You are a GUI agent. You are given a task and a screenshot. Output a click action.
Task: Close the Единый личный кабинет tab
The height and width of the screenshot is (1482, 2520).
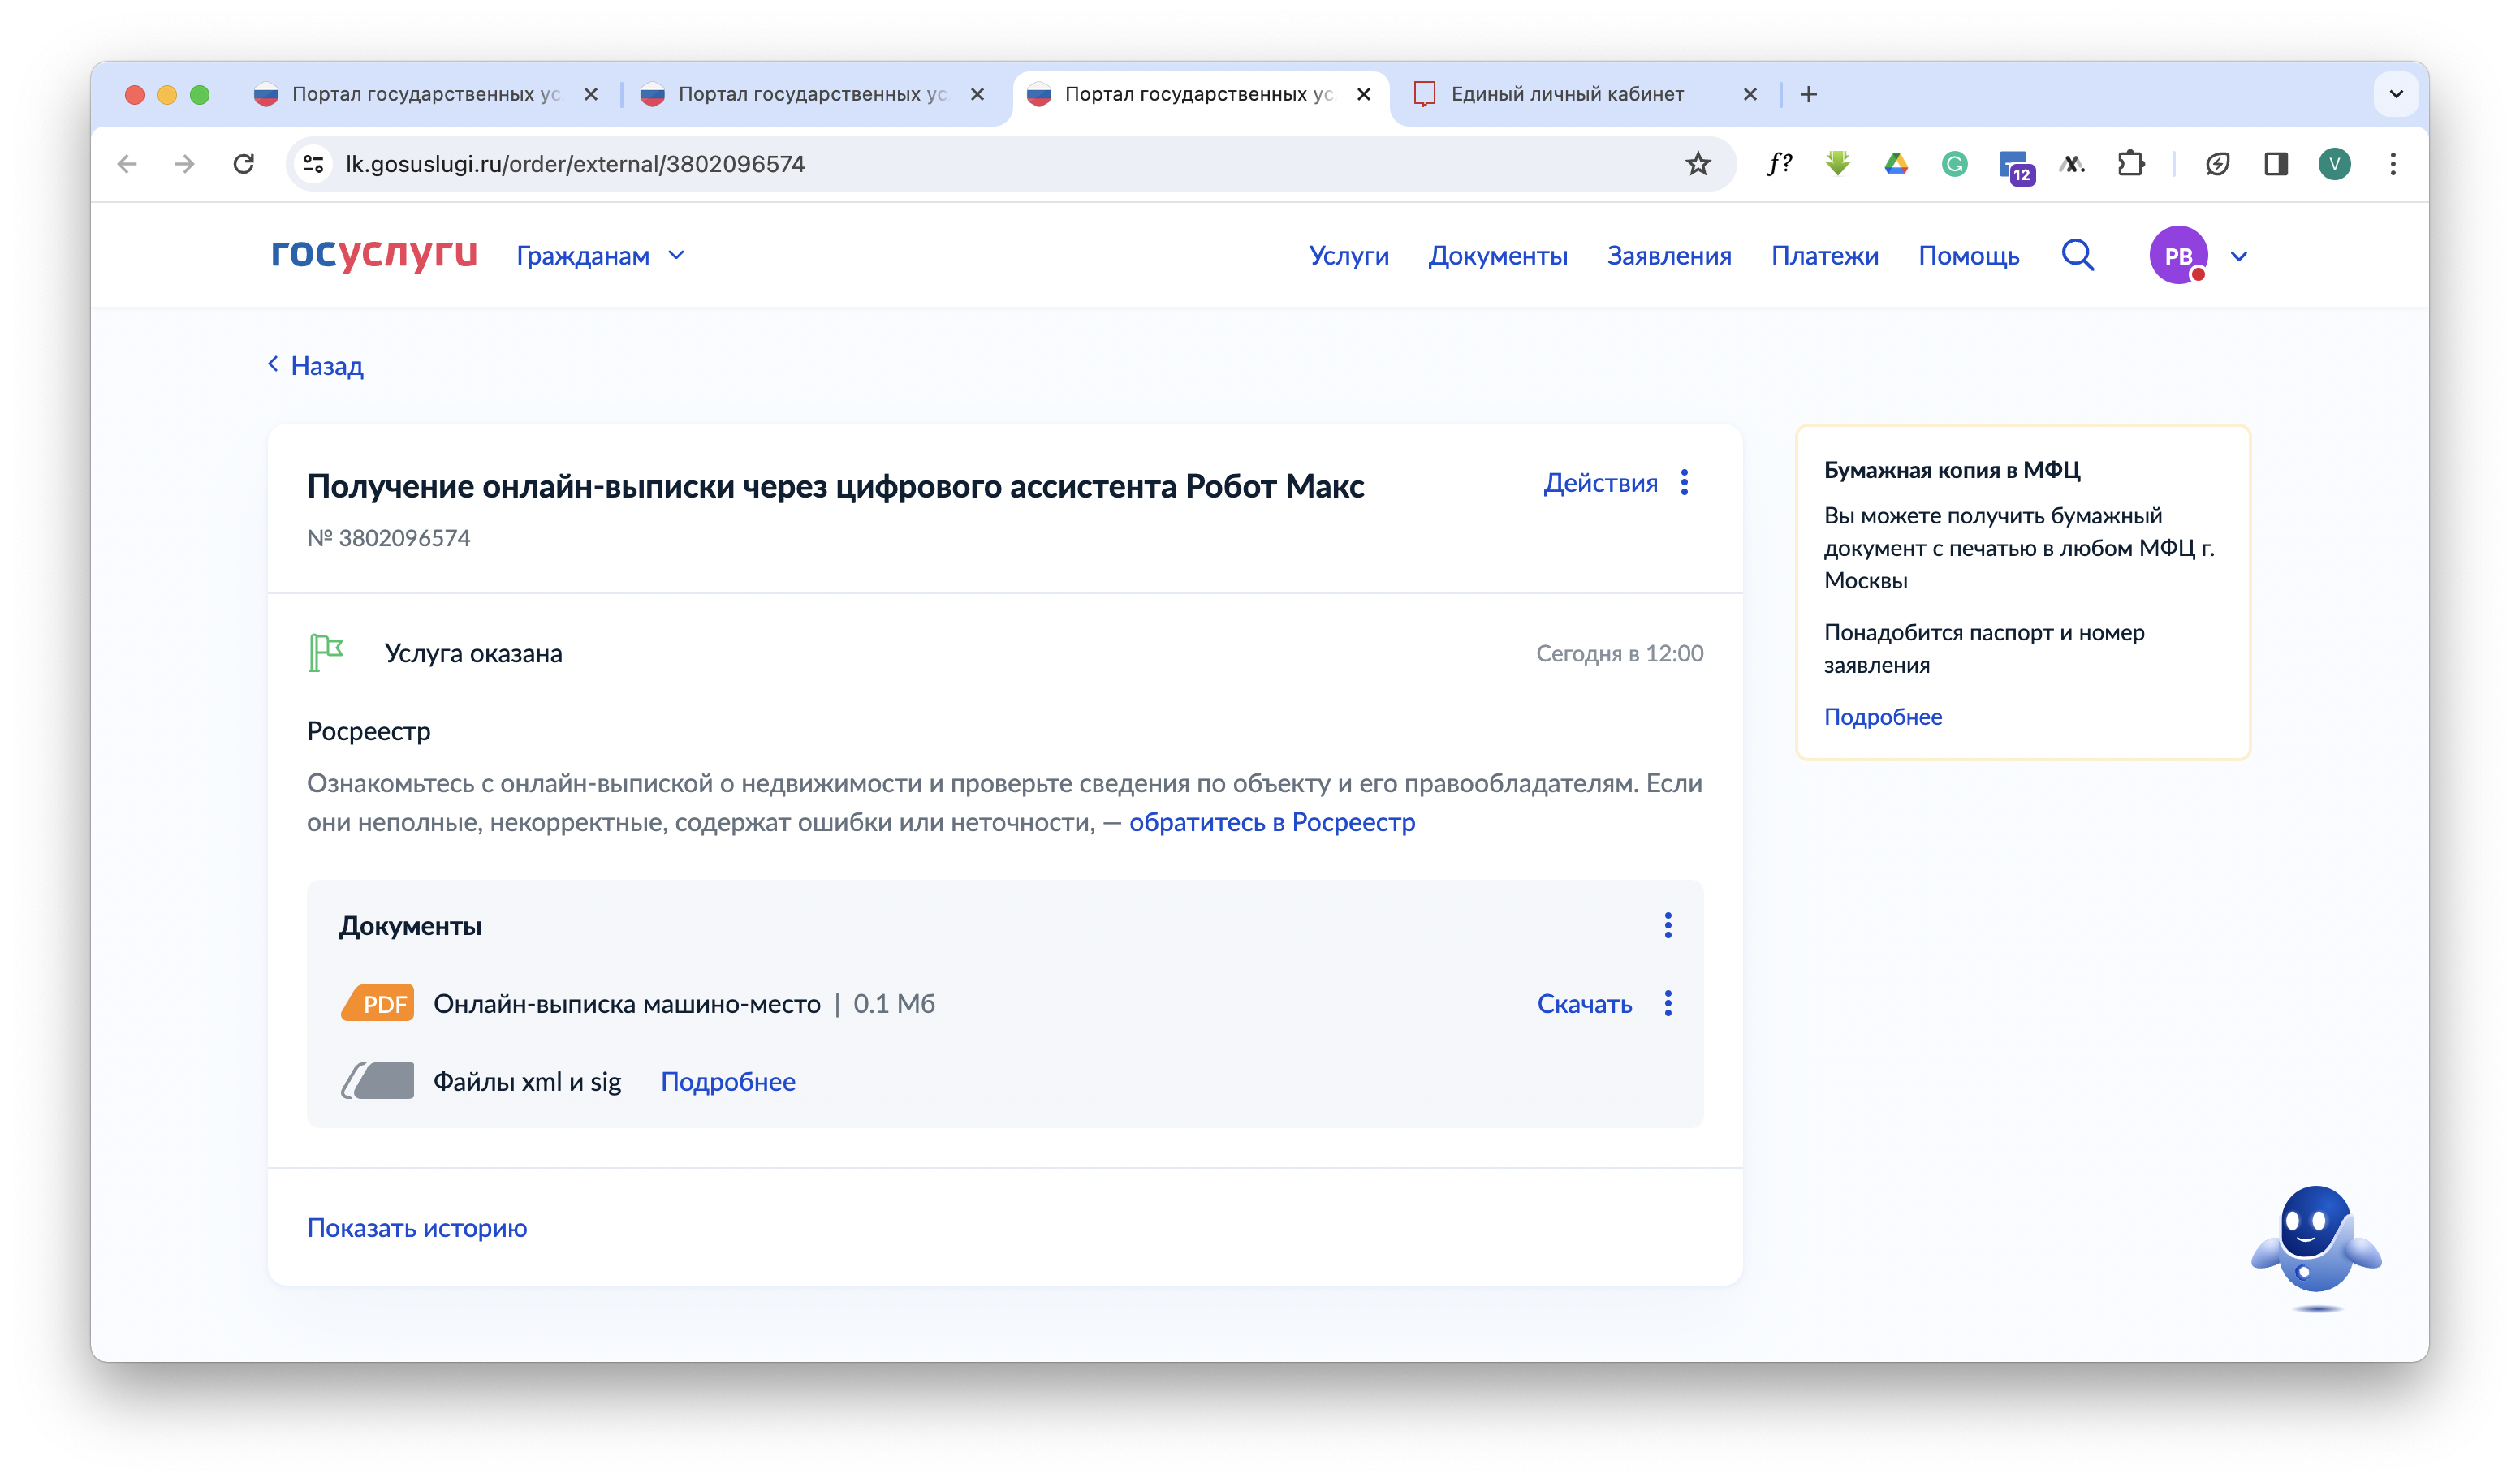click(x=1750, y=94)
